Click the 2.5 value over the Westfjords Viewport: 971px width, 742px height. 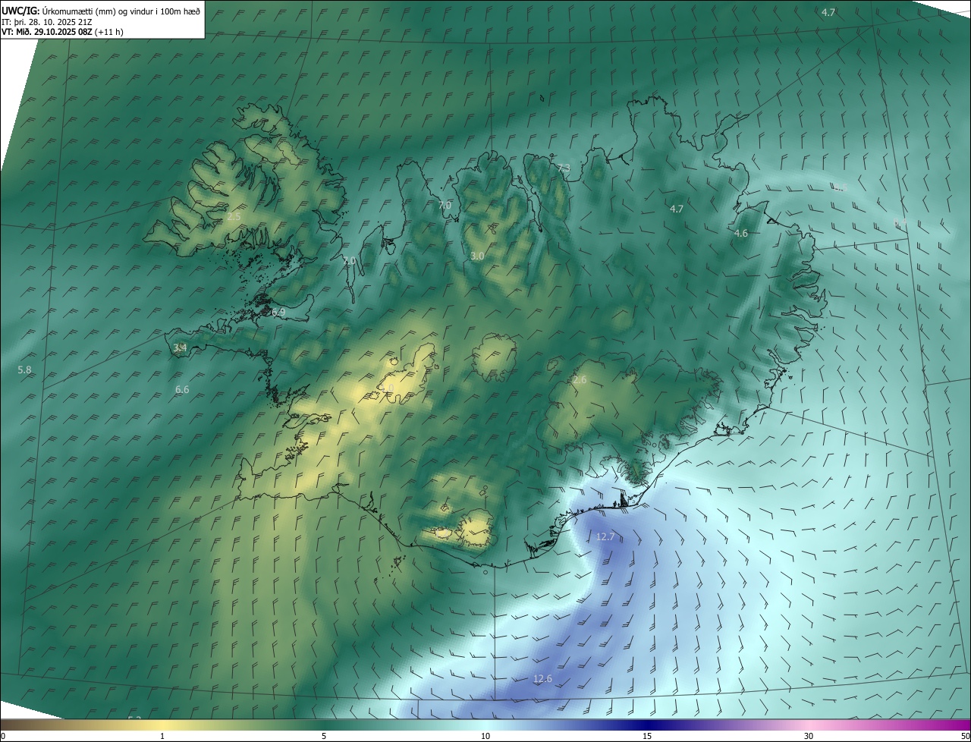[x=234, y=217]
